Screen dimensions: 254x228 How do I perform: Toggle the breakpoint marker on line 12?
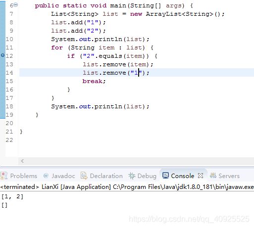(x=2, y=55)
